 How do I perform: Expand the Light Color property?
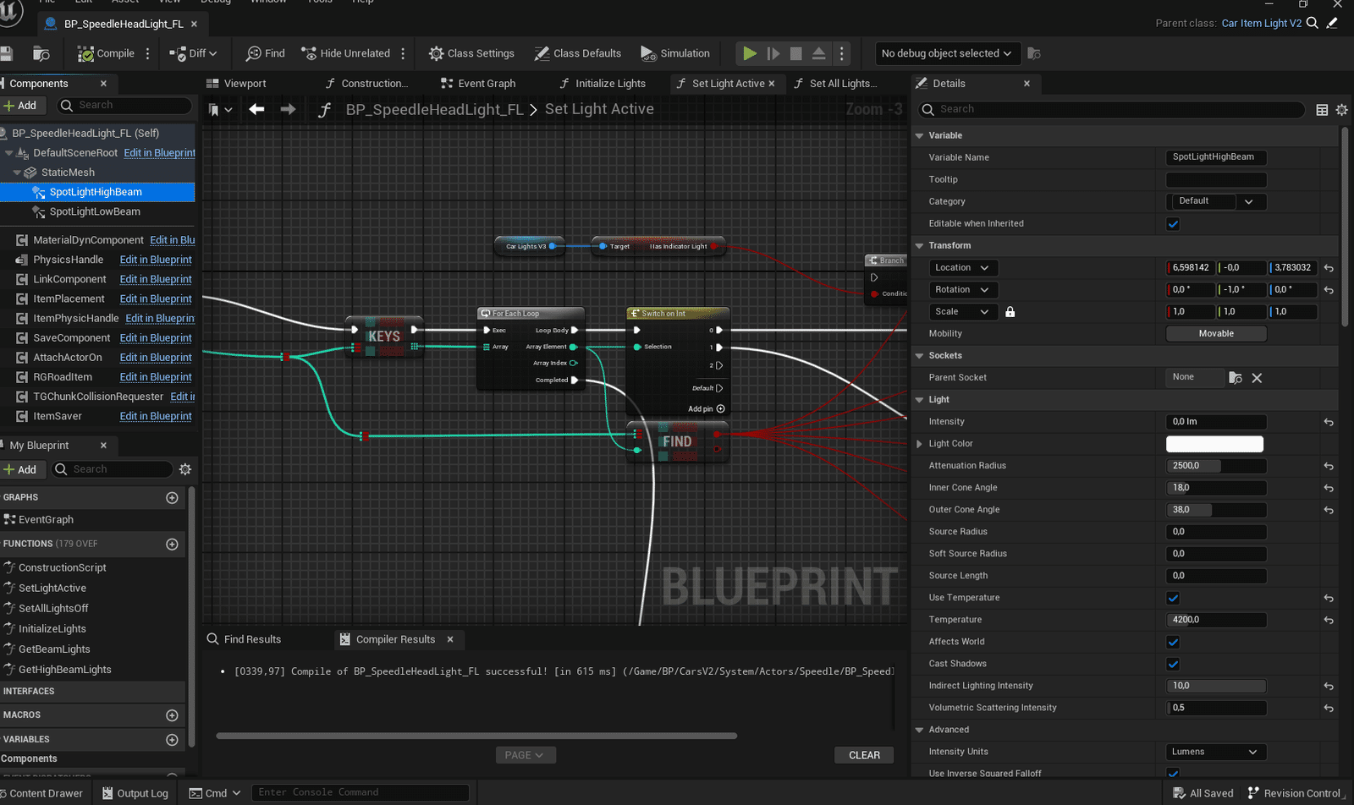920,444
